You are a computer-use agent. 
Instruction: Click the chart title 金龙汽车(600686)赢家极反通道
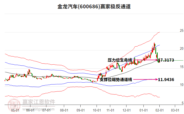(94, 7)
